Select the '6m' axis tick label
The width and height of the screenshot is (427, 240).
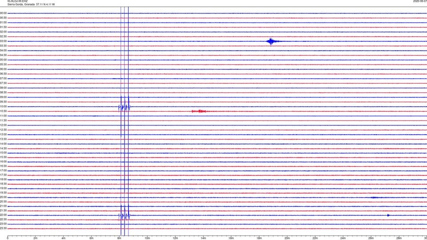(92, 238)
